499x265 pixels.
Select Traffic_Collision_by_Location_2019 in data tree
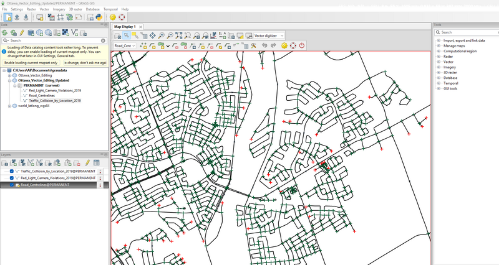pos(55,101)
